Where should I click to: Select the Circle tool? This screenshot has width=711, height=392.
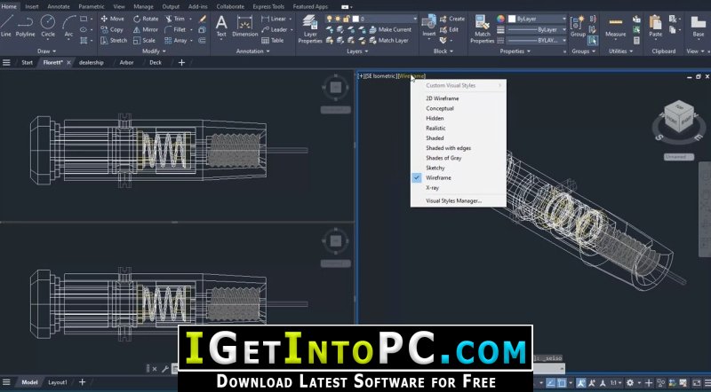48,26
